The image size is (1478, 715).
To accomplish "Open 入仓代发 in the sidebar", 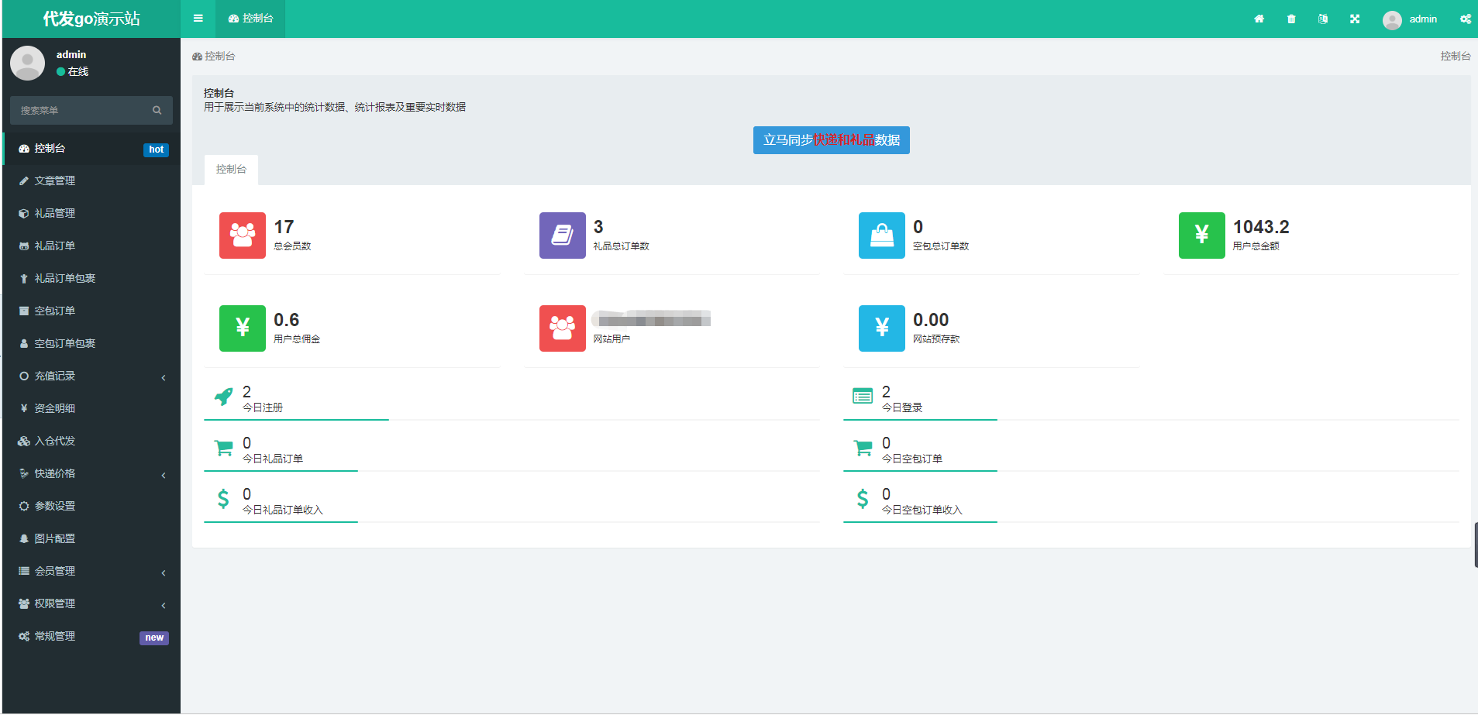I will tap(91, 441).
